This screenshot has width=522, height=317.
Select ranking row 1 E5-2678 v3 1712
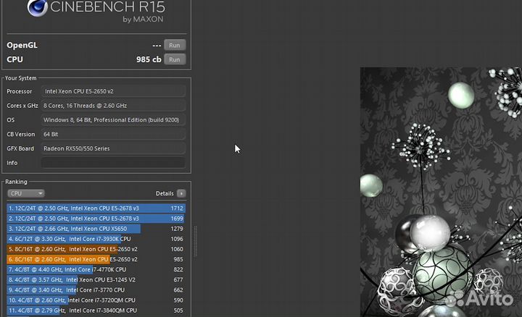point(96,208)
